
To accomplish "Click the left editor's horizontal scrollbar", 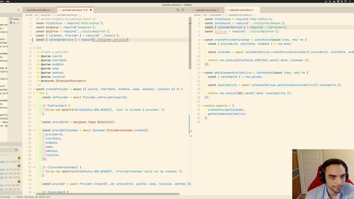I will click(108, 193).
